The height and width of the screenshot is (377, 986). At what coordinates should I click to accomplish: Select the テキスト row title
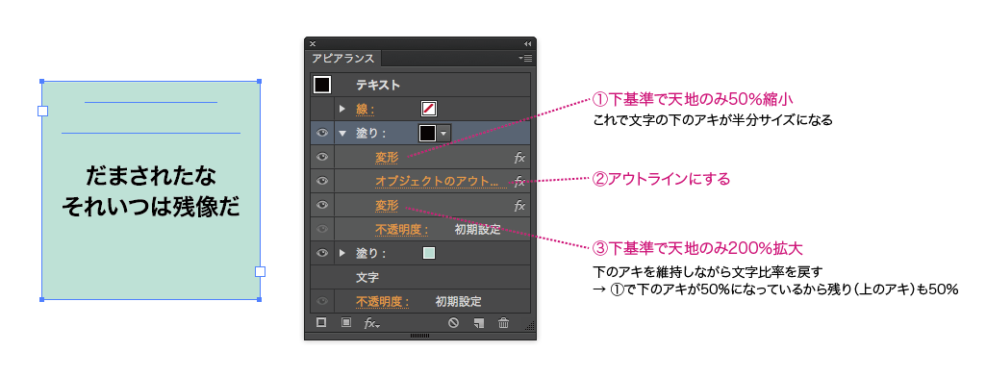click(379, 85)
